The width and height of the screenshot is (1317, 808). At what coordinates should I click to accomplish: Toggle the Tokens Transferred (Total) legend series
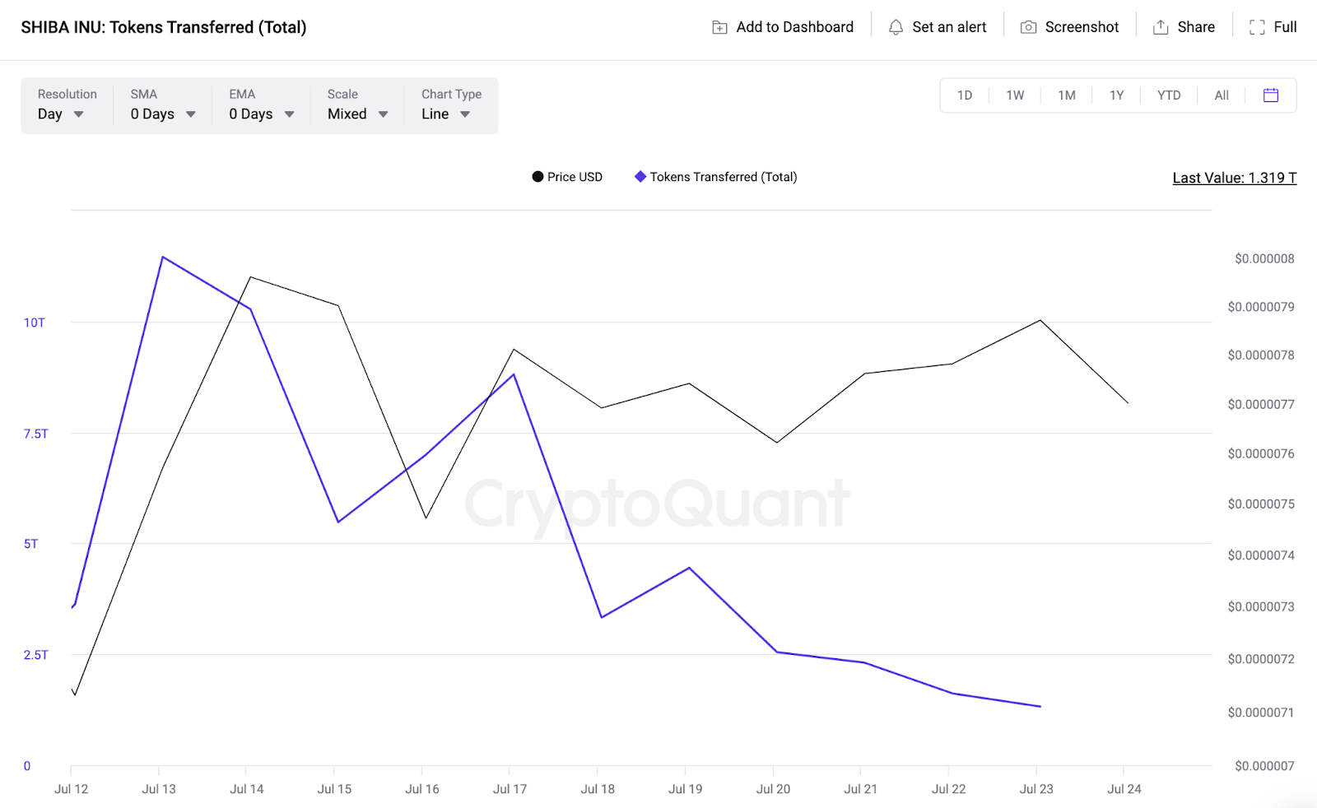point(715,177)
